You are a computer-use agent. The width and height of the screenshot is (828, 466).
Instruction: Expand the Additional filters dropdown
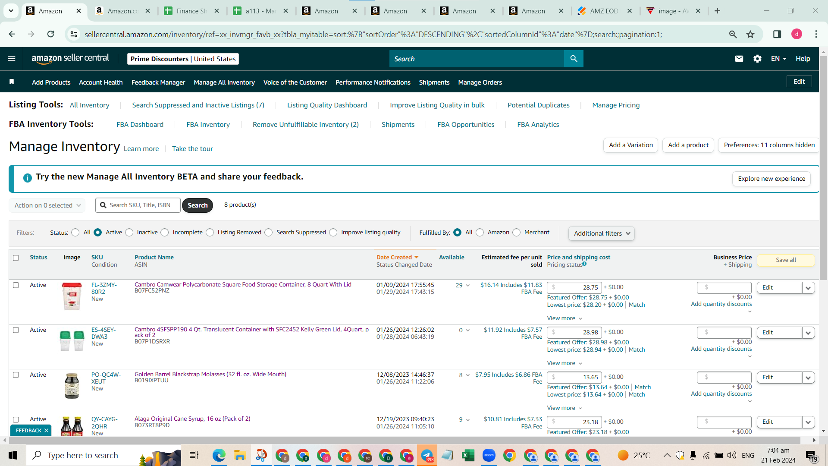click(602, 233)
